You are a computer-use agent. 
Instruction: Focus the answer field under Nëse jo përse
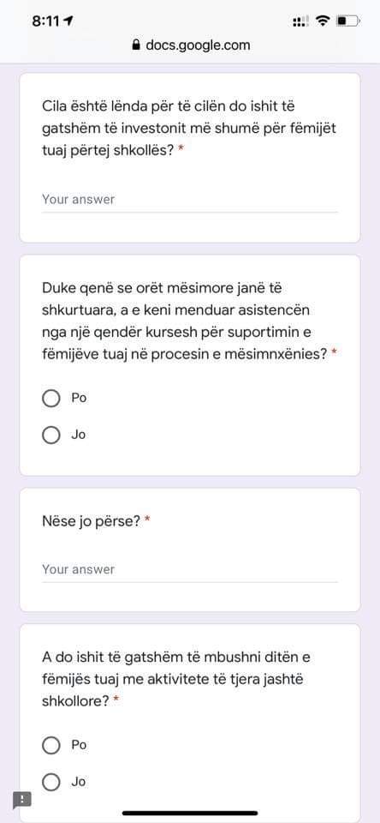[x=190, y=570]
